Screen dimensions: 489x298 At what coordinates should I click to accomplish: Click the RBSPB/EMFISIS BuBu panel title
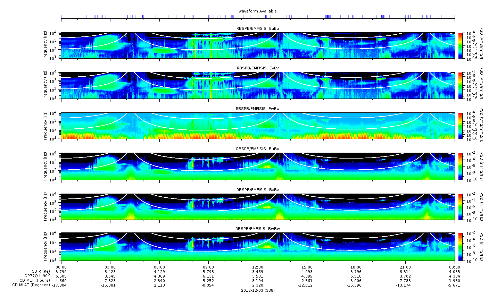(x=257, y=149)
